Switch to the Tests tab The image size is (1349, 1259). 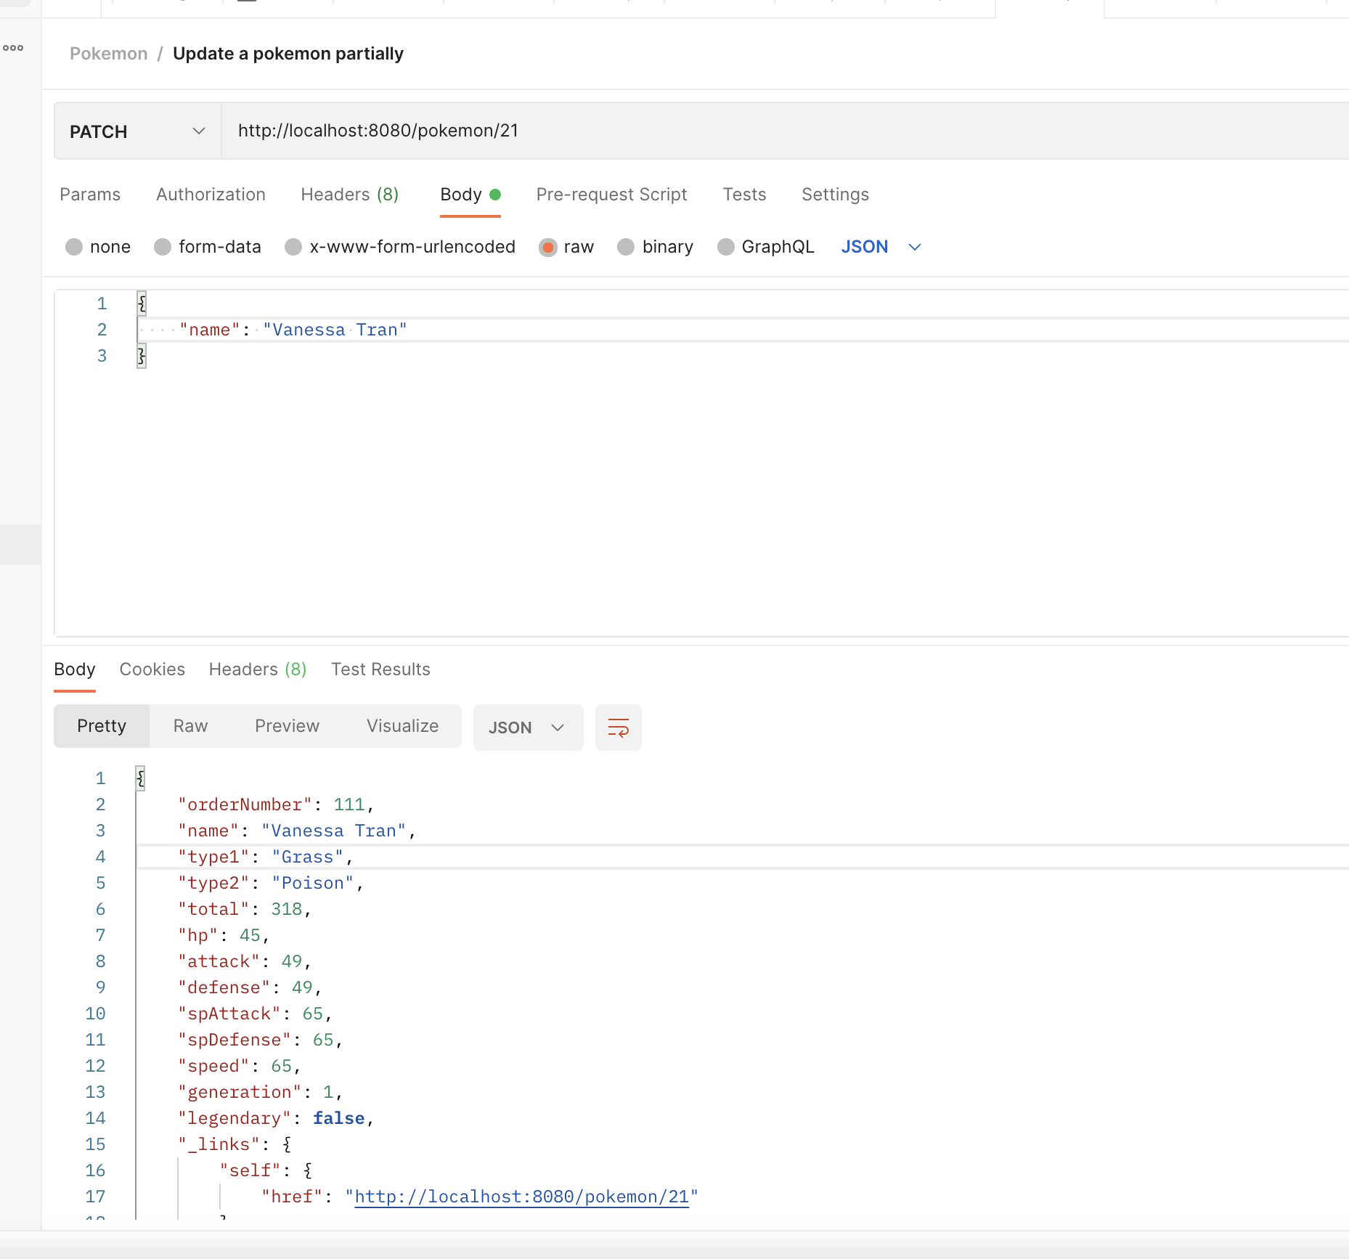(x=744, y=195)
